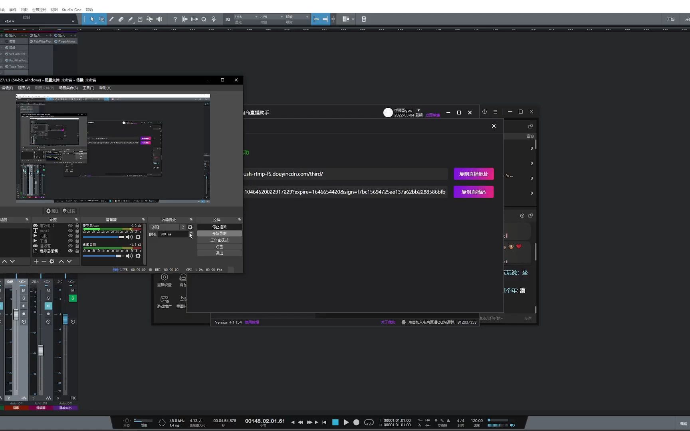Open the options dropdown arrow in toolbar

[353, 19]
